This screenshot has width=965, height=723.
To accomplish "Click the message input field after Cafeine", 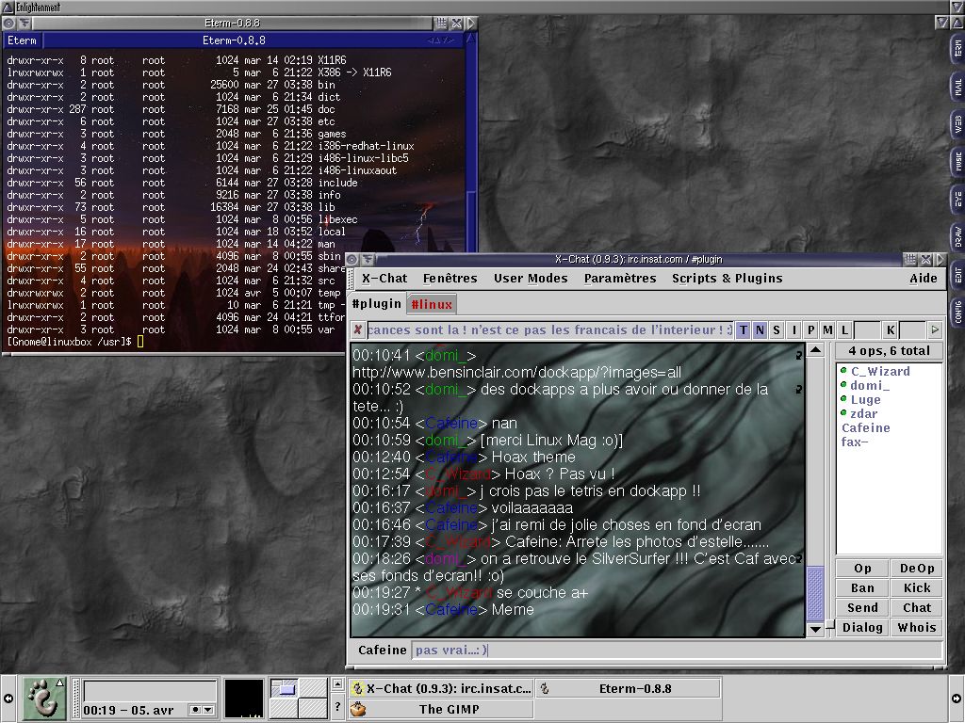I will tap(677, 650).
